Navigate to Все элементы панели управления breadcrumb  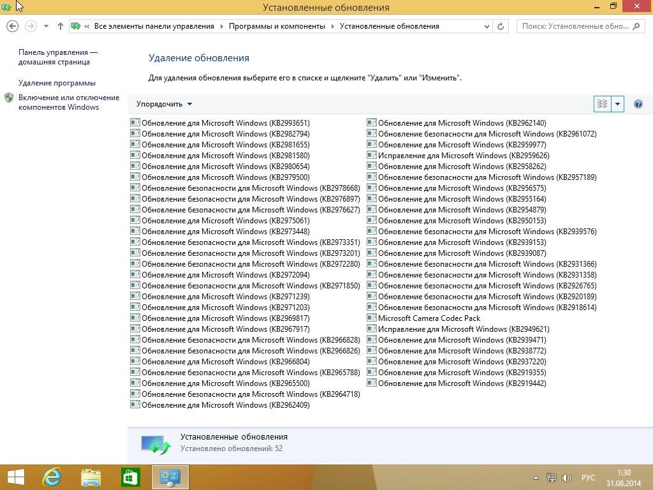pyautogui.click(x=154, y=26)
